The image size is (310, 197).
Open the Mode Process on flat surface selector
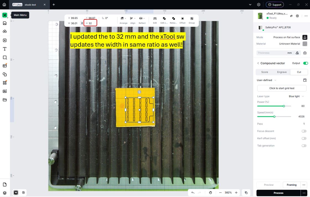coord(290,37)
